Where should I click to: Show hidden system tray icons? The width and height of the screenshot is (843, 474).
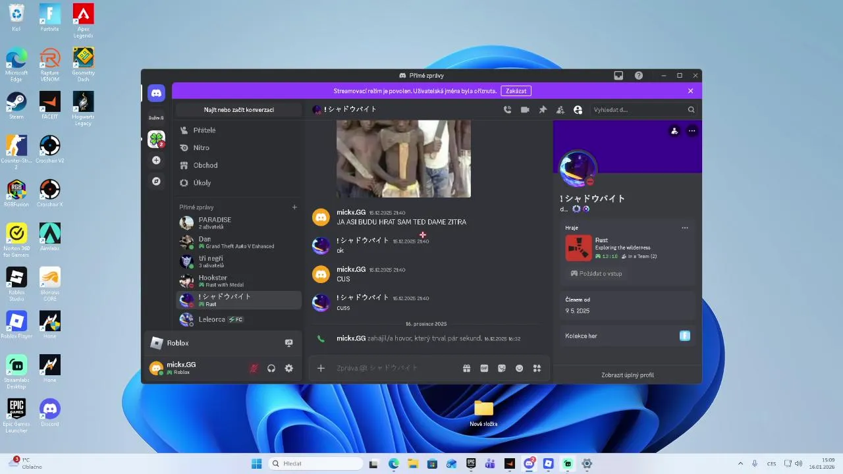click(740, 463)
